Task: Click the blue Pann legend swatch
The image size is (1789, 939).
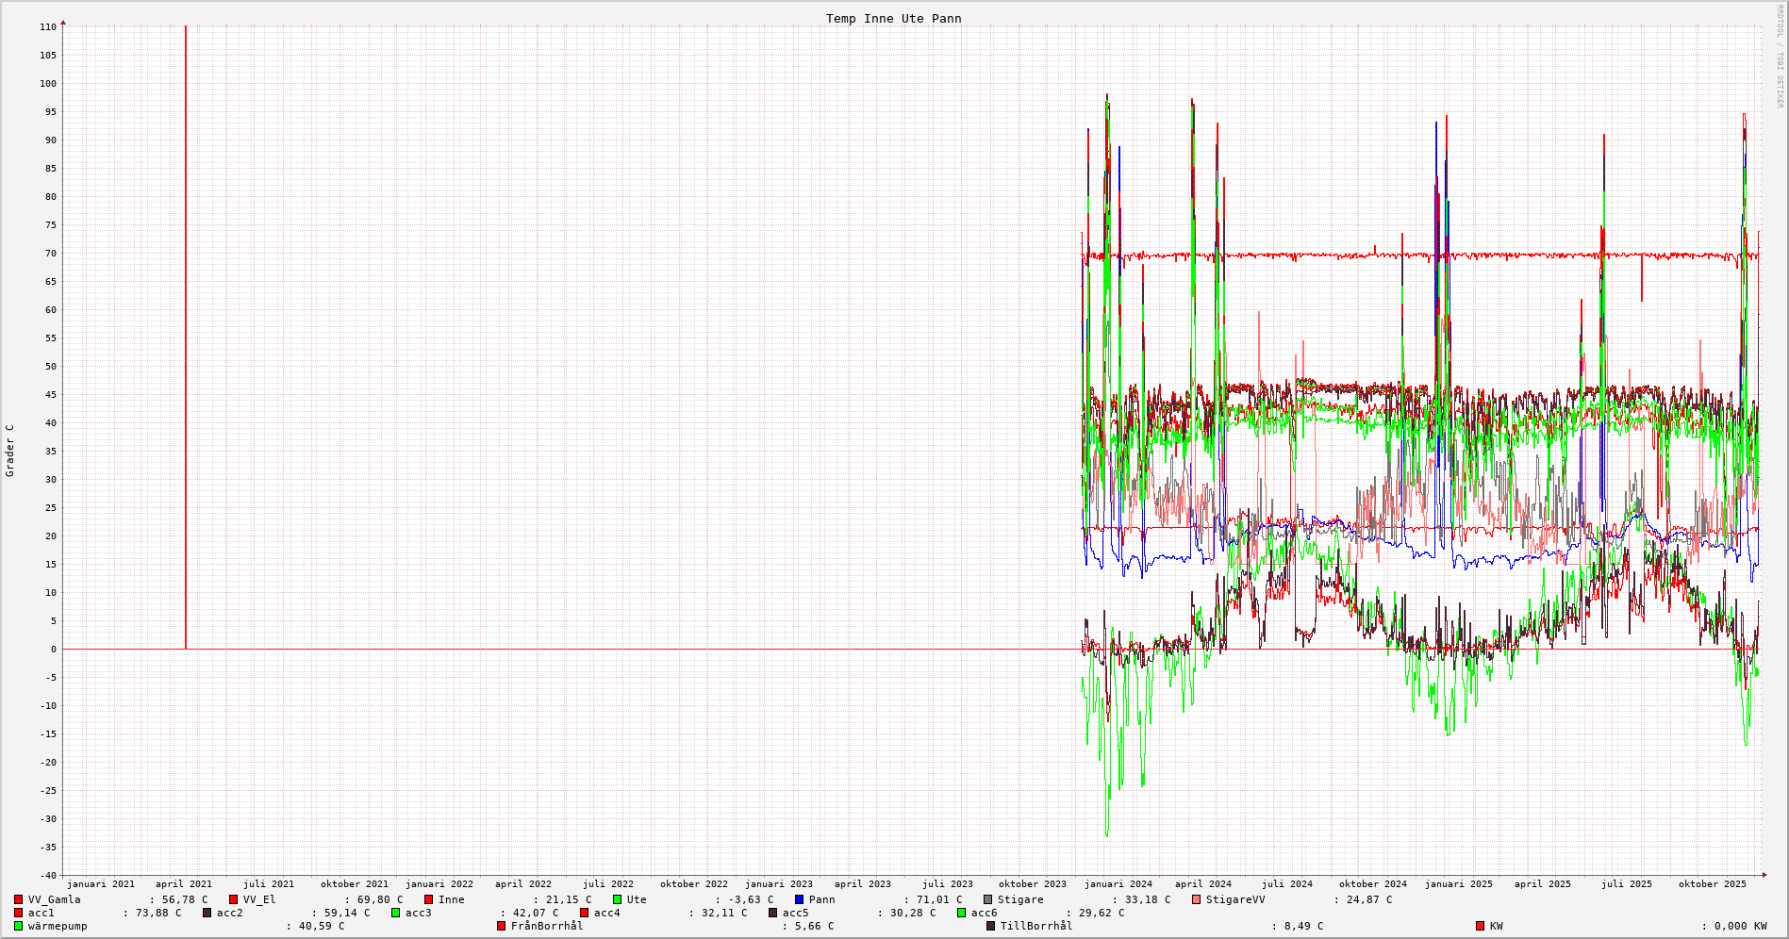Action: (x=799, y=899)
